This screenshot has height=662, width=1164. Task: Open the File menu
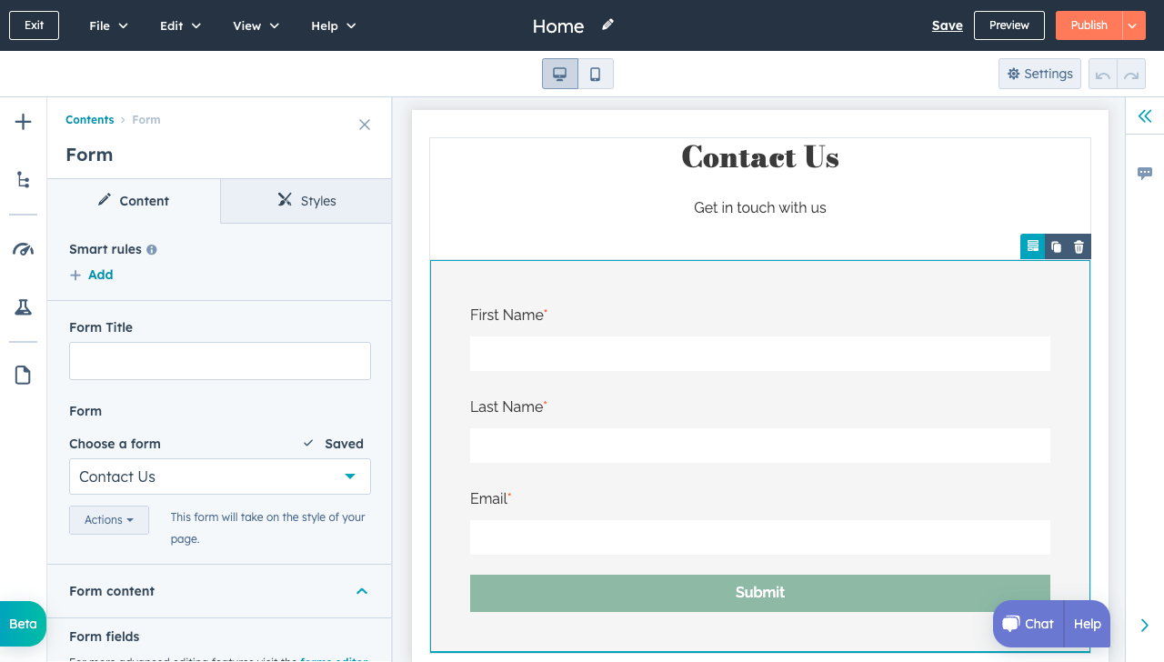click(108, 25)
